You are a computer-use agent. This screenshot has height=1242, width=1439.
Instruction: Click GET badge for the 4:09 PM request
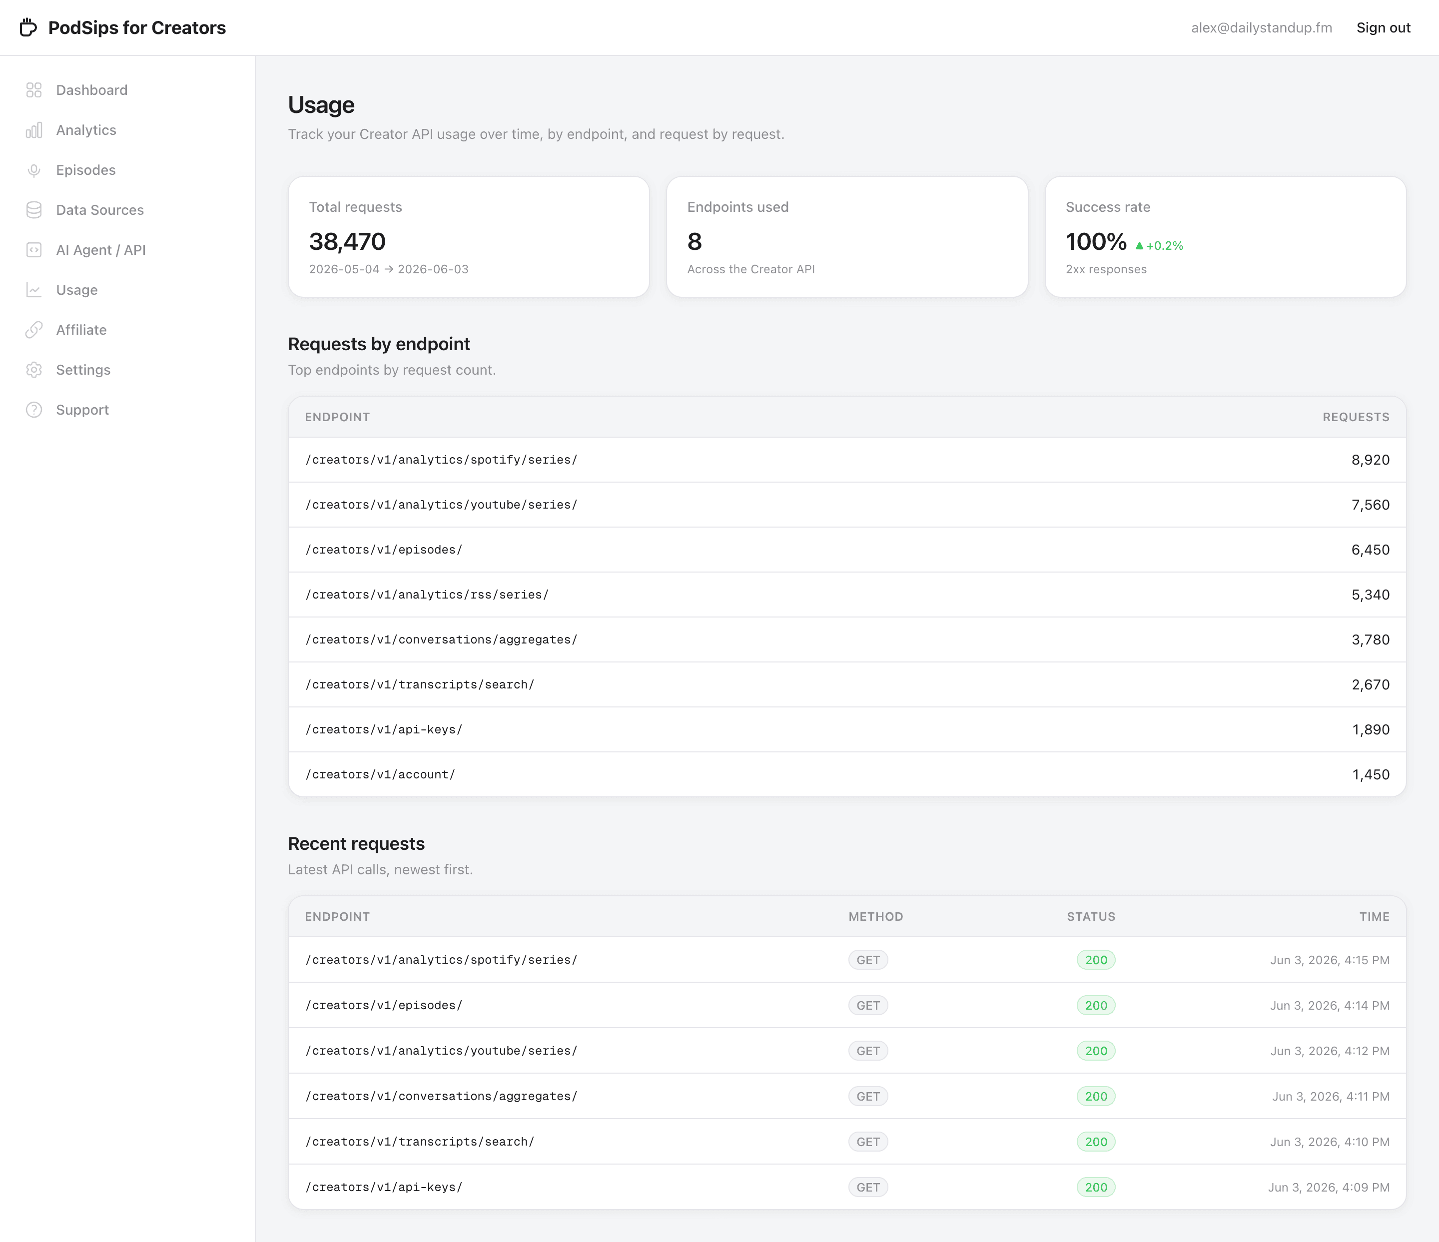(x=868, y=1187)
